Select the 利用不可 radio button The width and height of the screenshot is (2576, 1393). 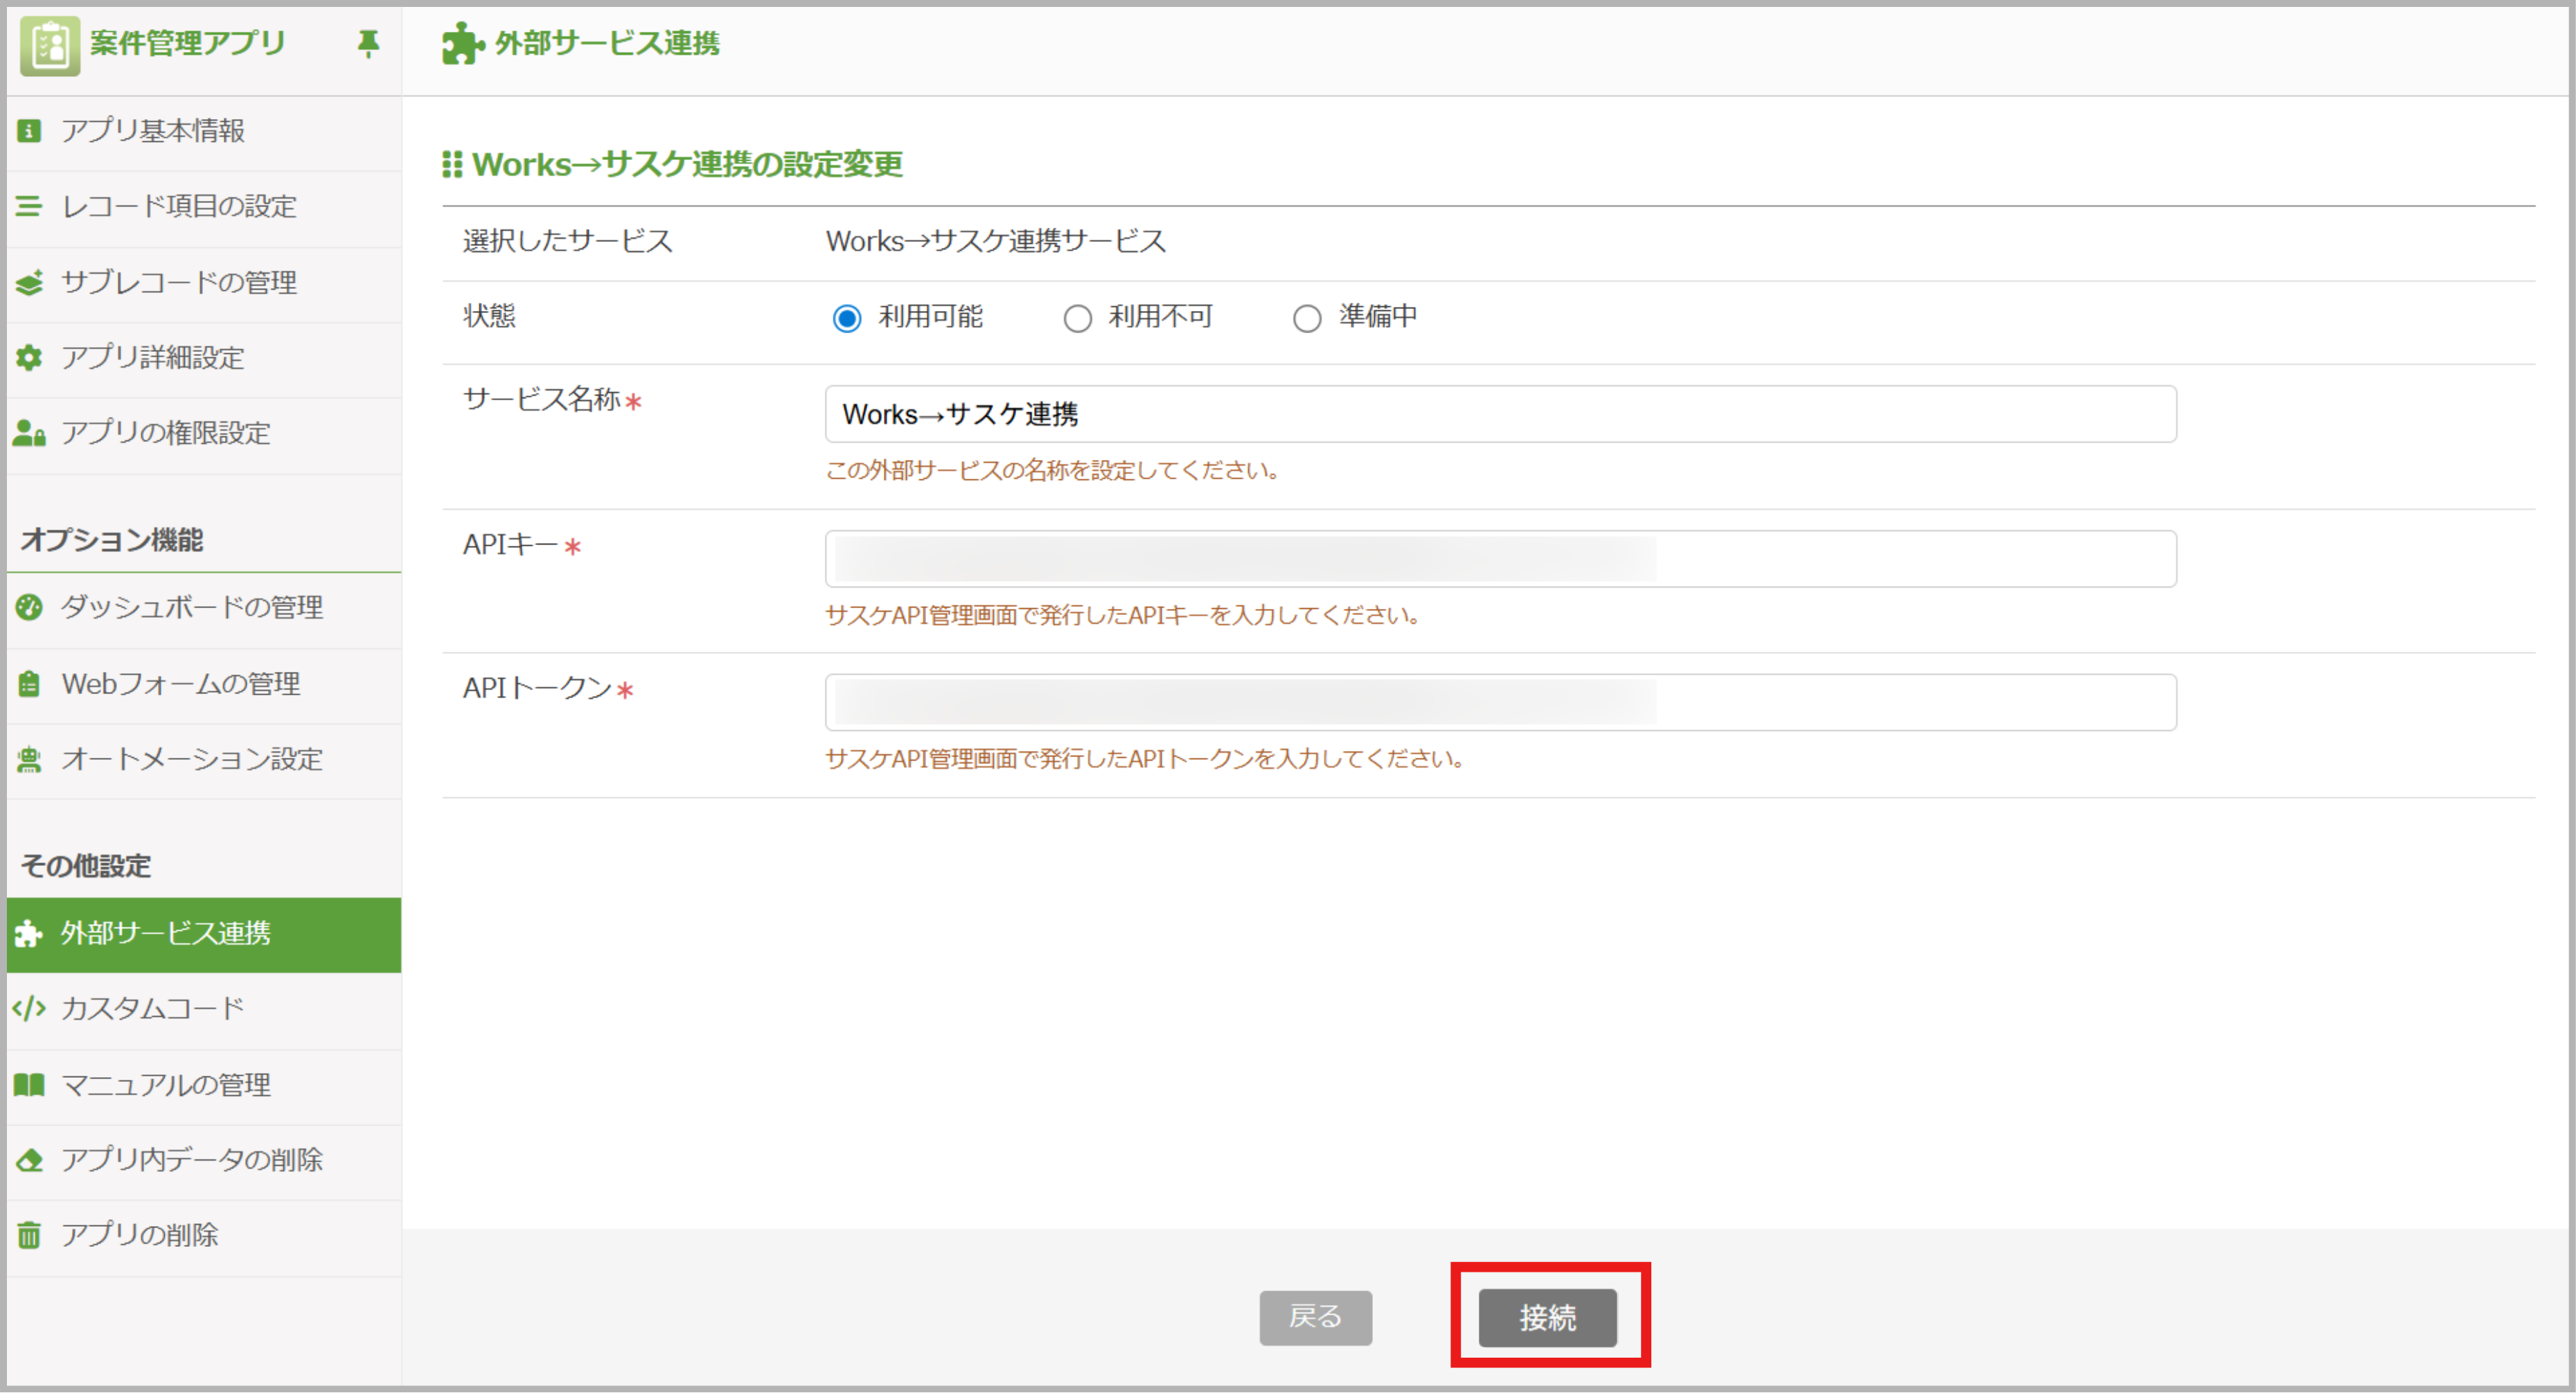pos(1077,319)
